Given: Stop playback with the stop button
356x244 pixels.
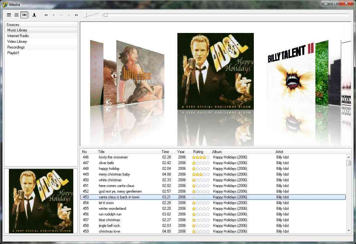Looking at the screenshot, I should tap(54, 15).
